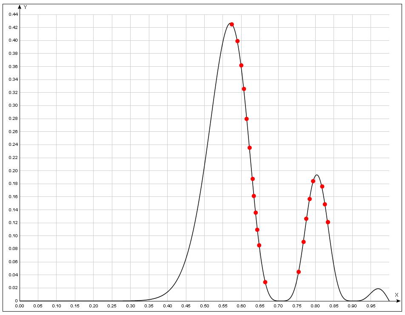Select the leftmost red point on the second peak
Viewport: 405px width, 315px height.
pyautogui.click(x=299, y=272)
